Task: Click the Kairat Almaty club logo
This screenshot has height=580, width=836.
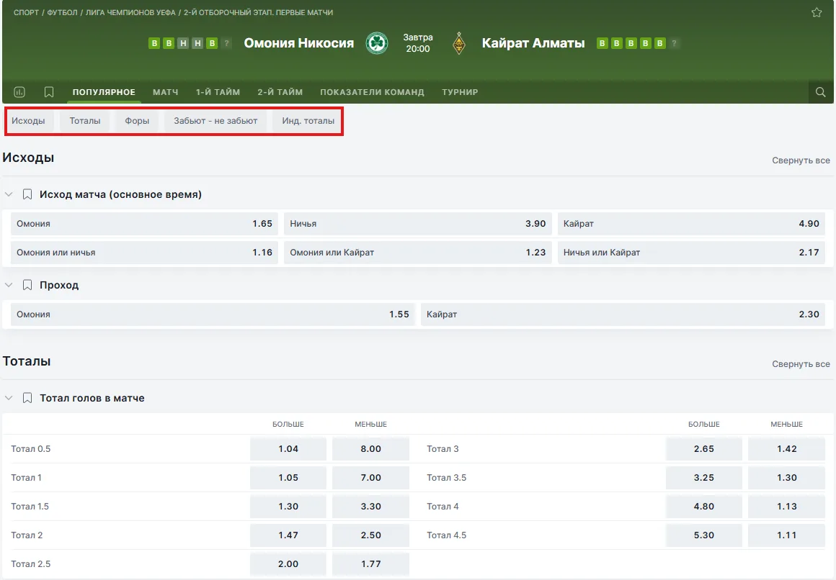Action: (458, 43)
